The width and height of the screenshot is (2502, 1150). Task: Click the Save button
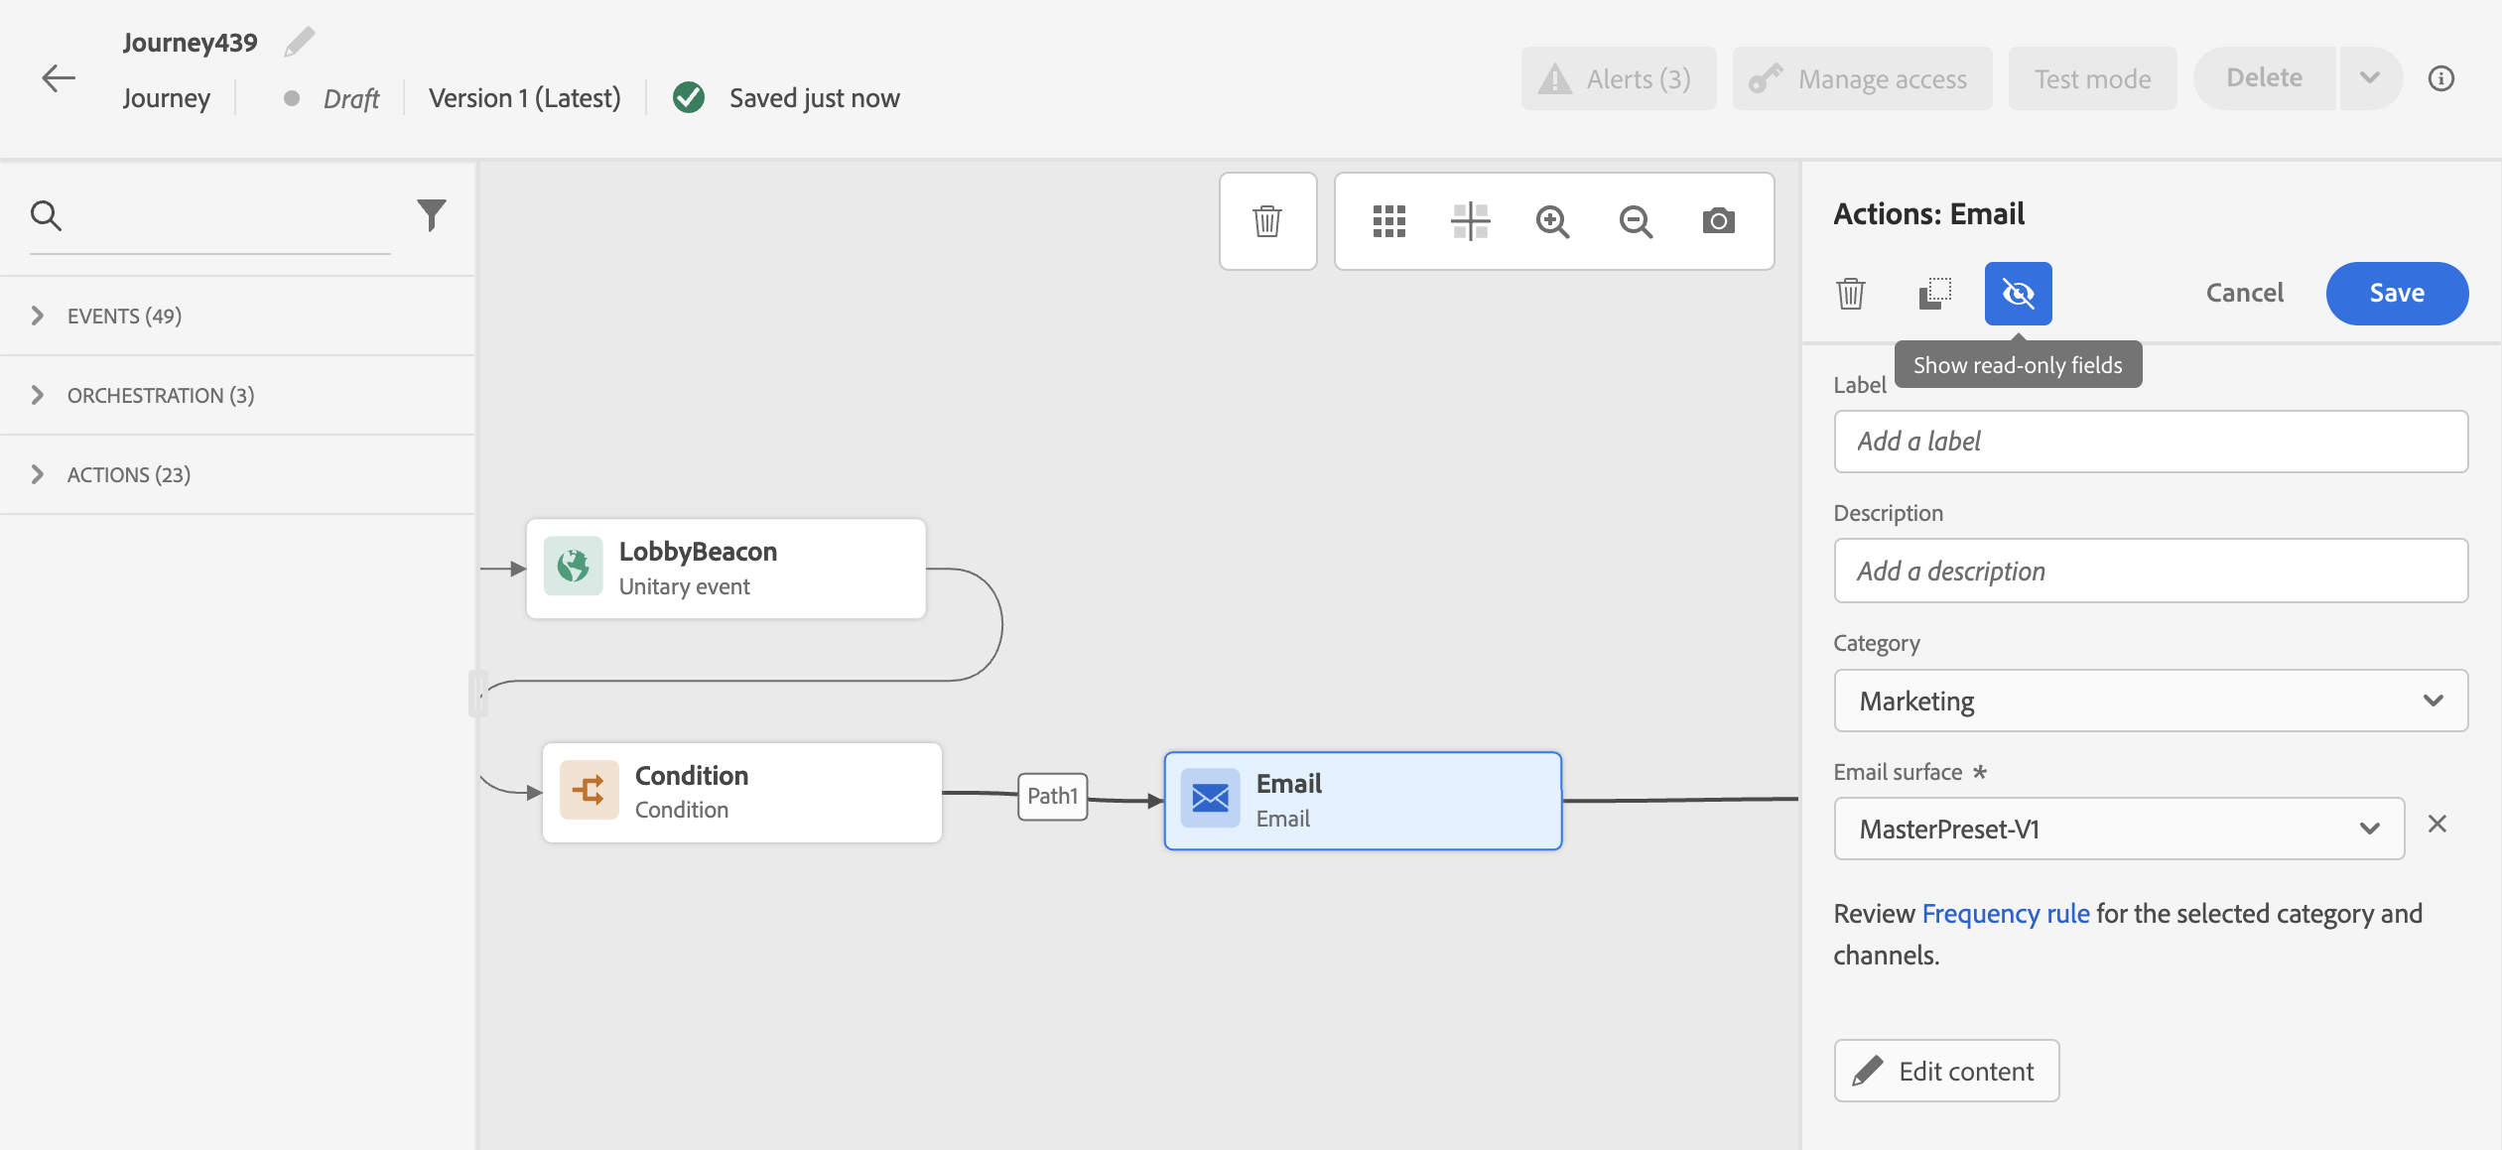pyautogui.click(x=2396, y=294)
